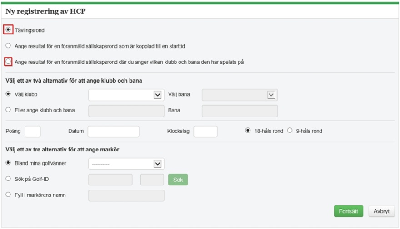Click the Avbryt button
Image resolution: width=400 pixels, height=229 pixels.
point(381,211)
